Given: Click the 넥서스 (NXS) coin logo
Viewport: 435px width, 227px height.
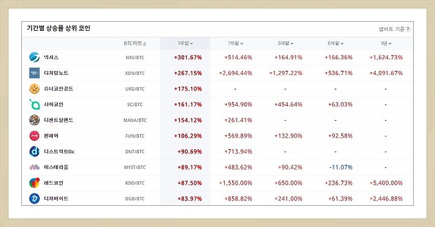Looking at the screenshot, I should click(34, 57).
